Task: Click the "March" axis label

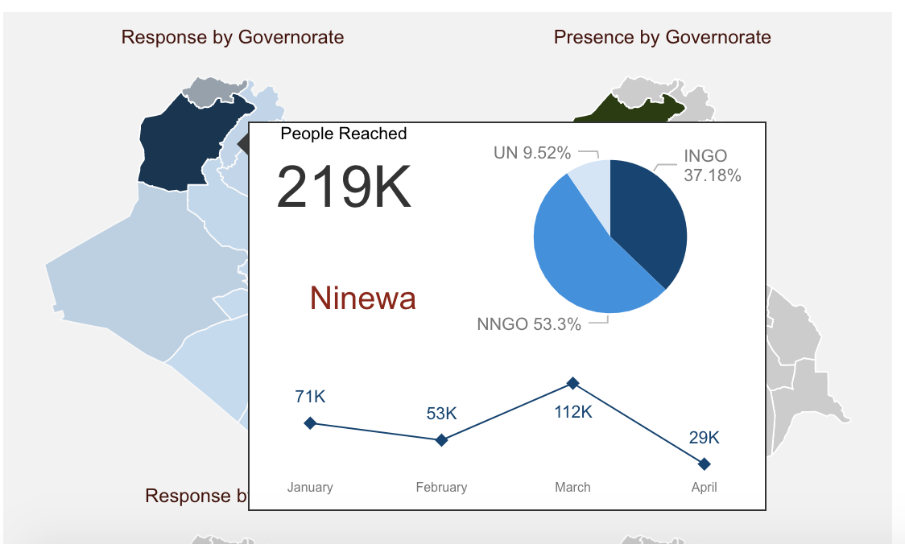Action: 572,488
